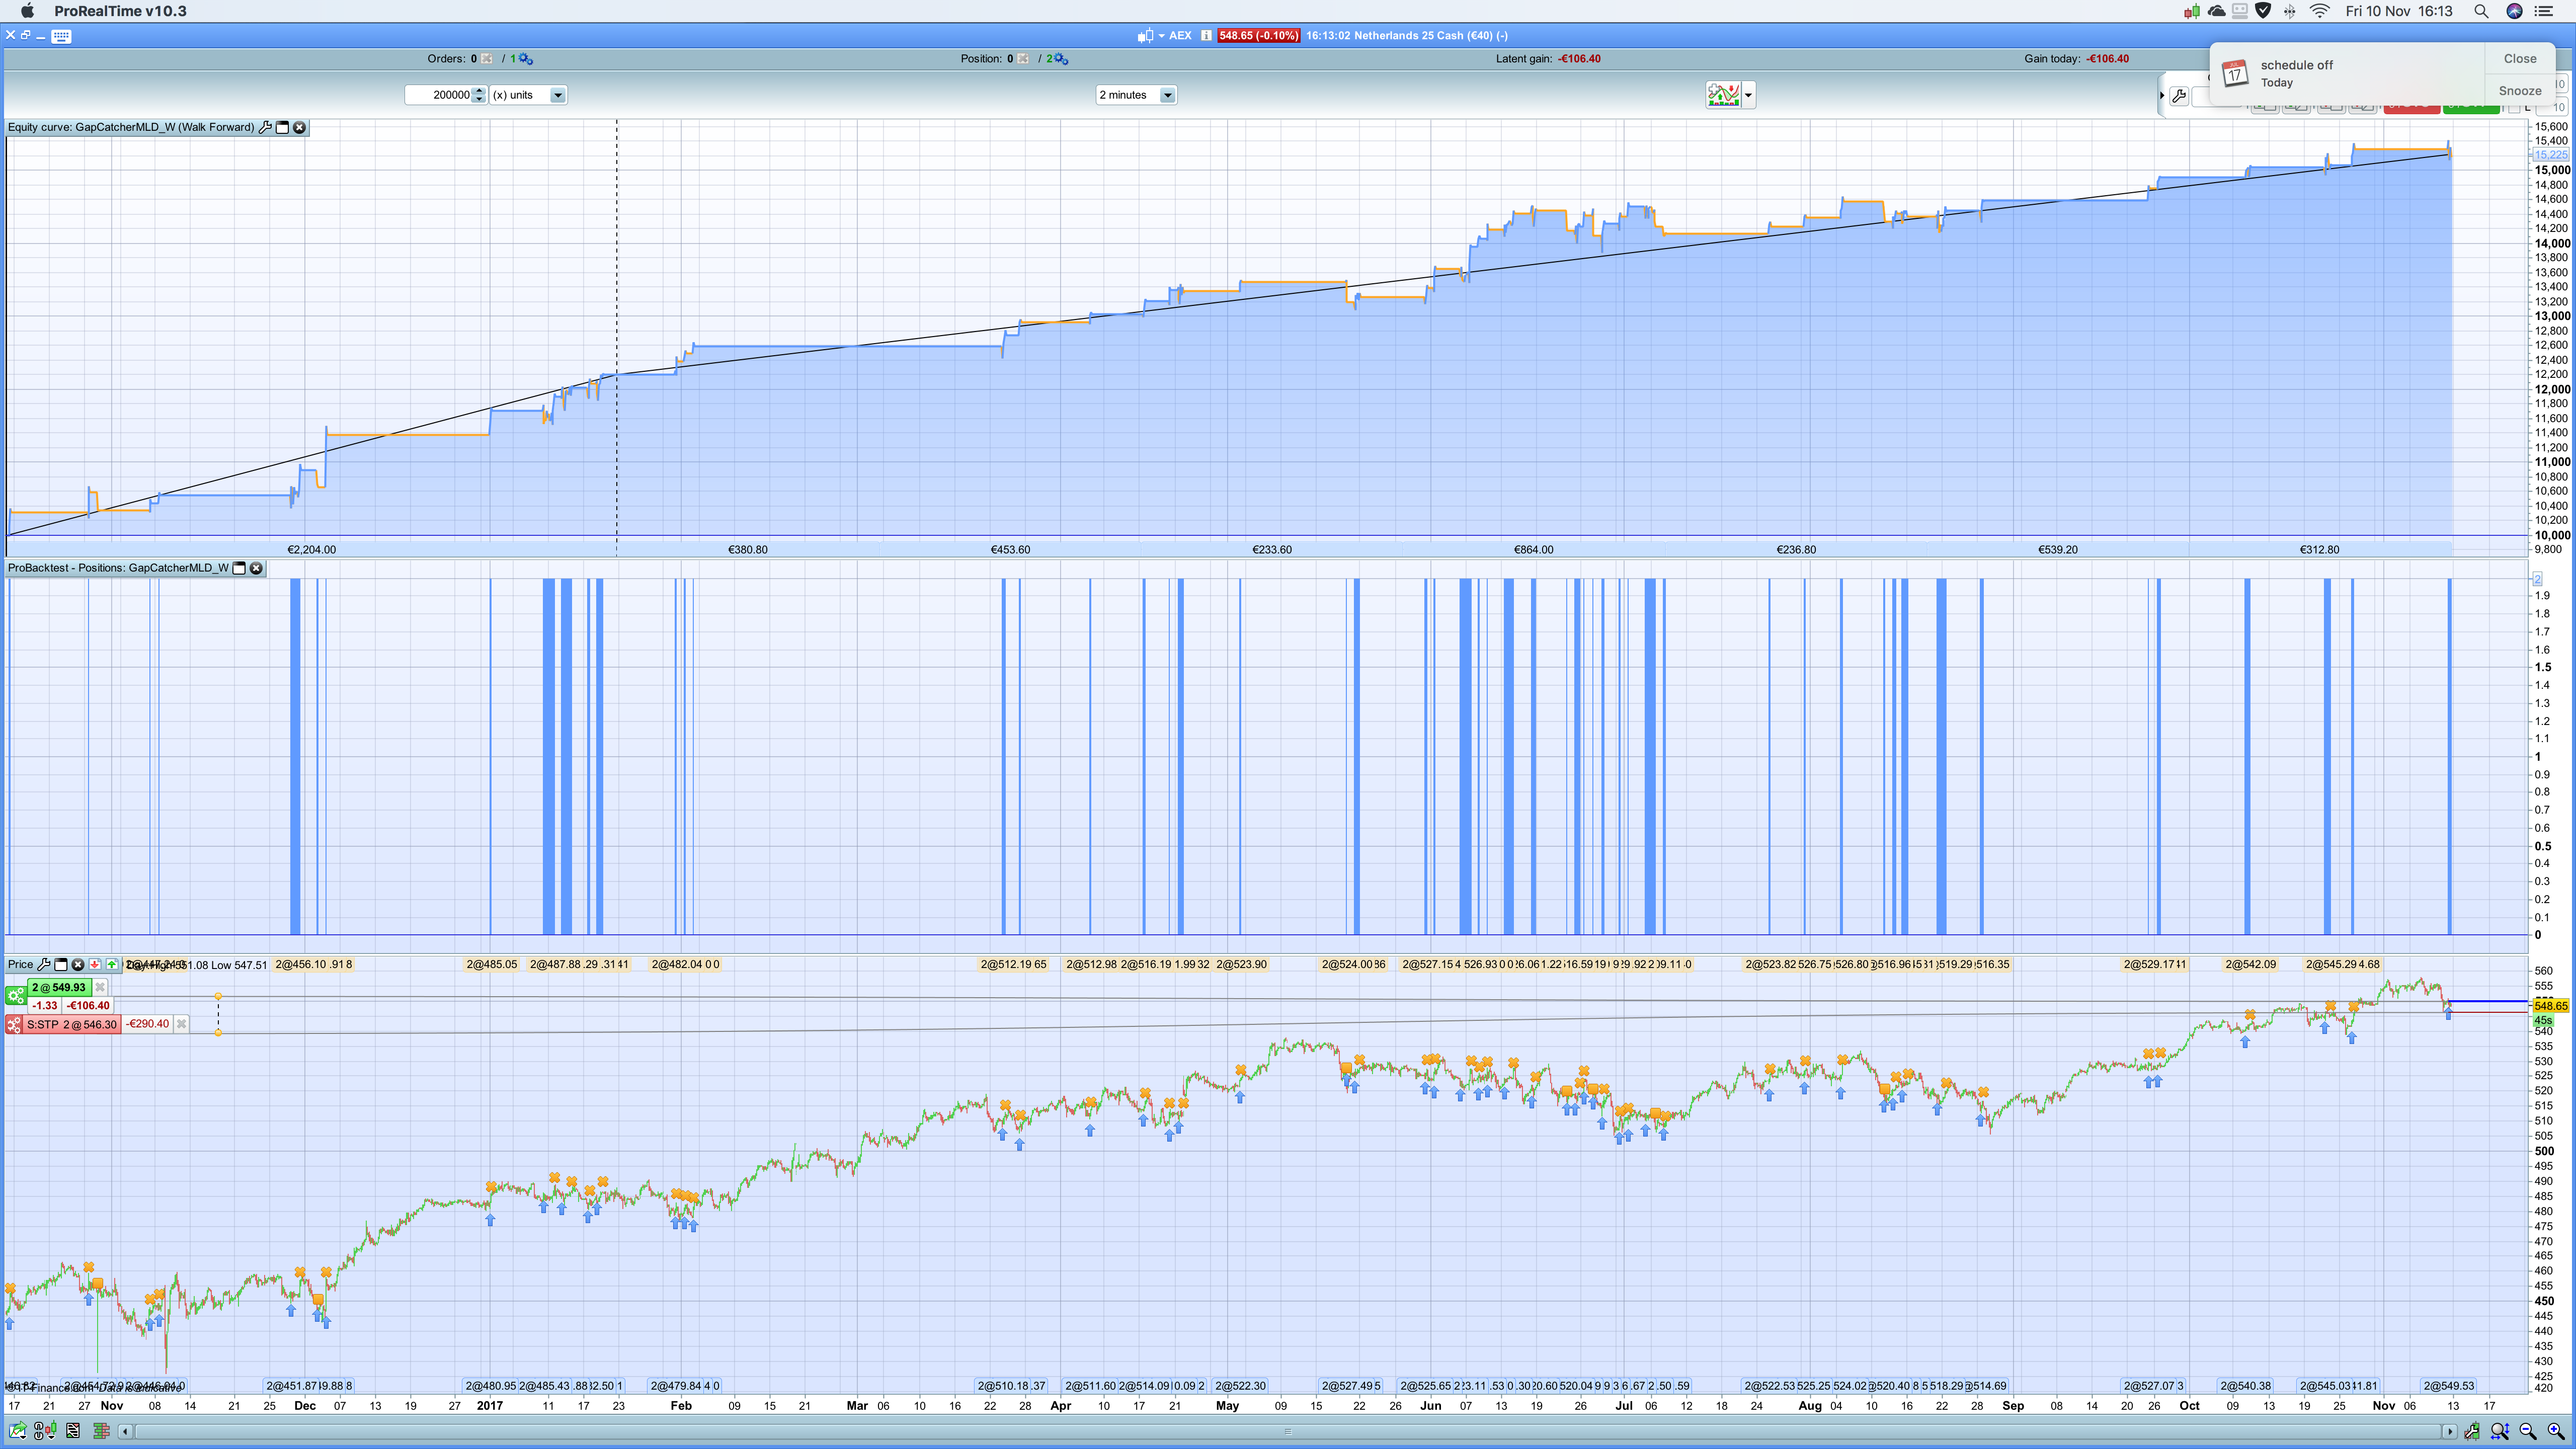The height and width of the screenshot is (1449, 2576).
Task: Open trading toolbar wrench settings
Action: pyautogui.click(x=2179, y=96)
